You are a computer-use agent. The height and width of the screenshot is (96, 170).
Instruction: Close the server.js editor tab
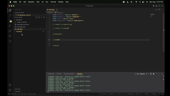point(57,10)
